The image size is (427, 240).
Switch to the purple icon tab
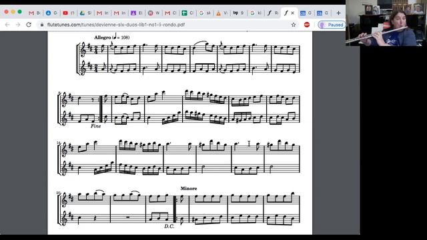pos(136,13)
